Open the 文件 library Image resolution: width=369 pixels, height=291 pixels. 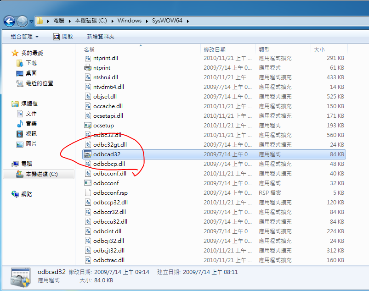(x=31, y=114)
